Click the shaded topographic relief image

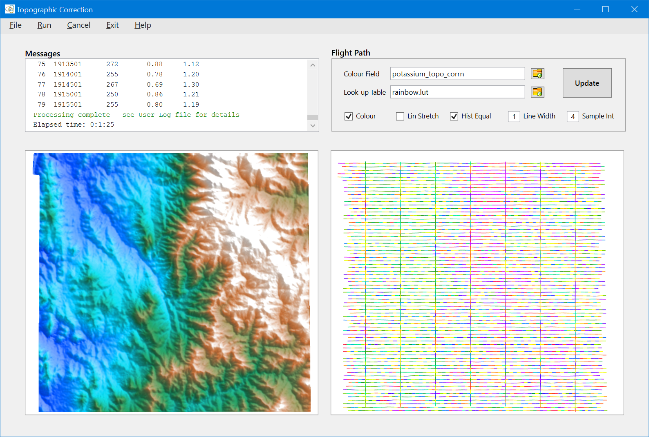point(172,283)
